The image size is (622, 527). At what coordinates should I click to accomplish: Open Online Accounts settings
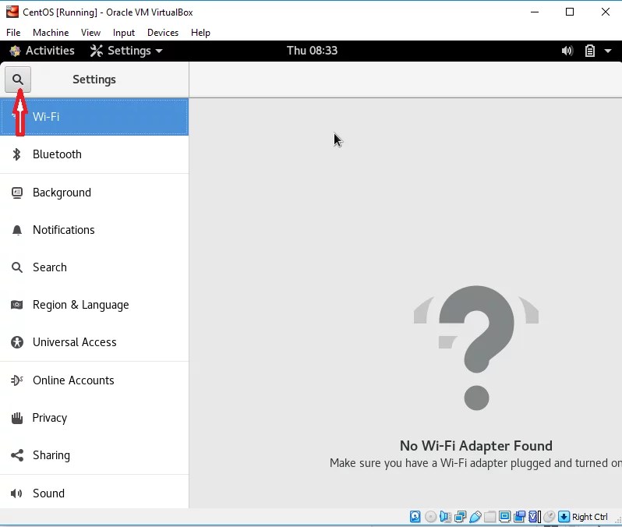(94, 380)
